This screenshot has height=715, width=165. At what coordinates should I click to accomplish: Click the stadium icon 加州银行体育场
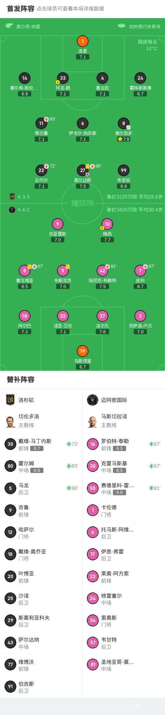click(121, 26)
